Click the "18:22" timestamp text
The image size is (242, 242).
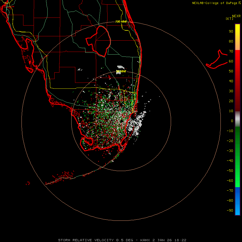pyautogui.click(x=180, y=240)
